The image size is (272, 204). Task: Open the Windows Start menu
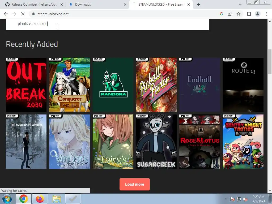(7, 199)
